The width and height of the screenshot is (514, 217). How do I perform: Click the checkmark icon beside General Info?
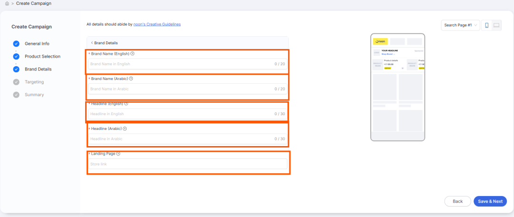click(16, 44)
